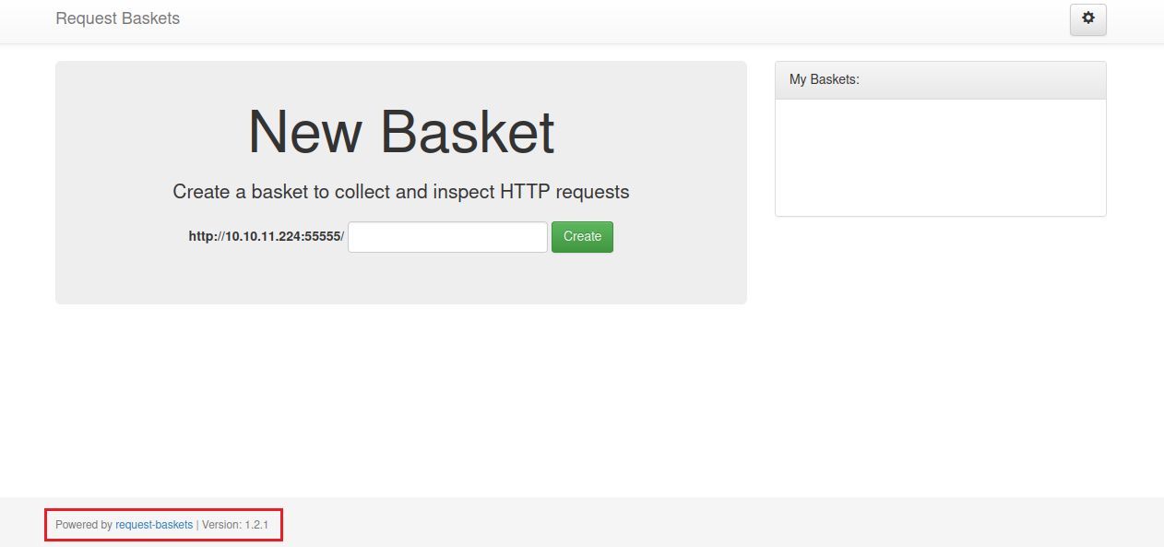This screenshot has height=547, width=1164.
Task: Click the white space beneath the New Basket box
Action: [401, 397]
